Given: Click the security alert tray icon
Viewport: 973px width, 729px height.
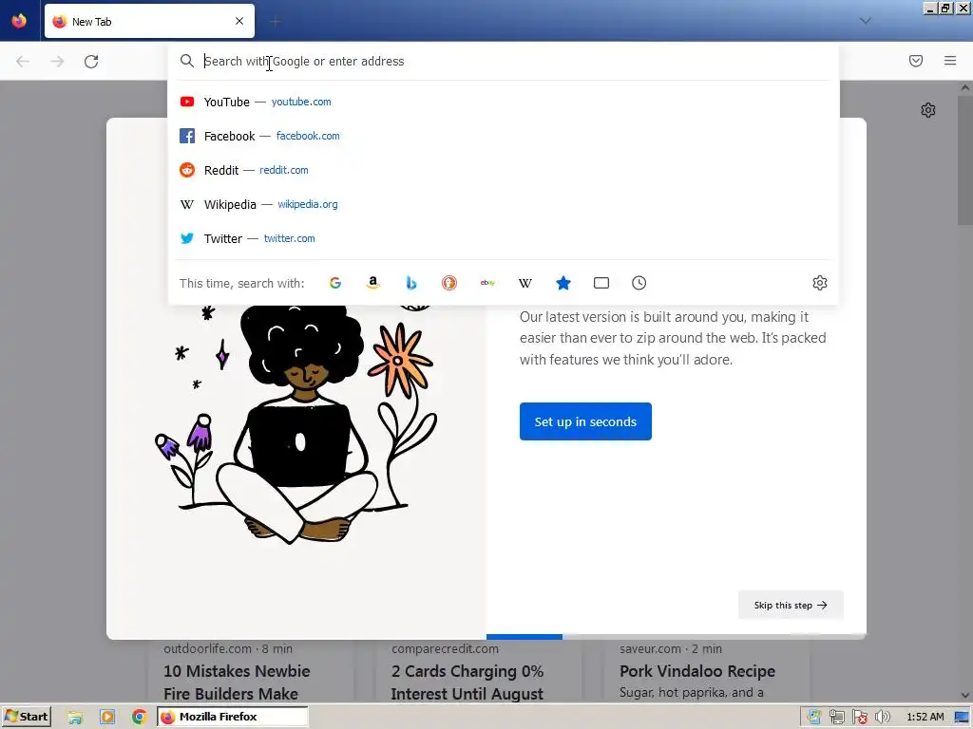Looking at the screenshot, I should [859, 718].
